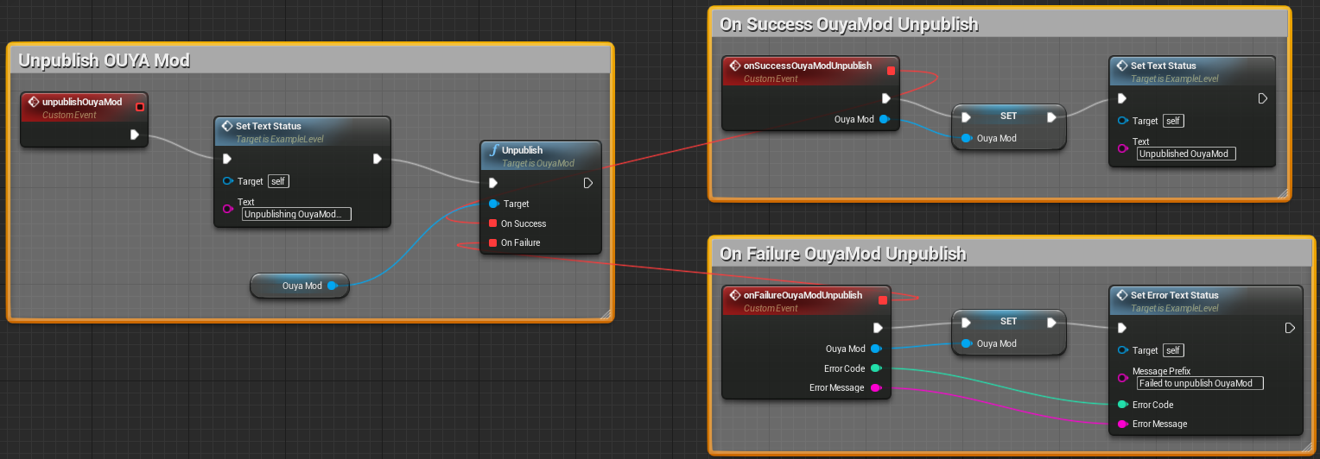Click Error Code output pin of onFailureOuyaModUnpublish
This screenshot has height=459, width=1320.
click(876, 368)
